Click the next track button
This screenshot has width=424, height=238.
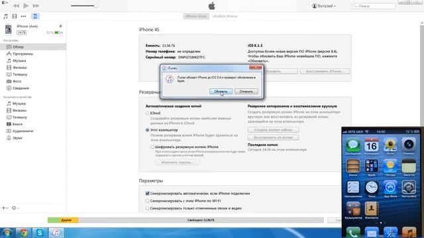tap(36, 6)
